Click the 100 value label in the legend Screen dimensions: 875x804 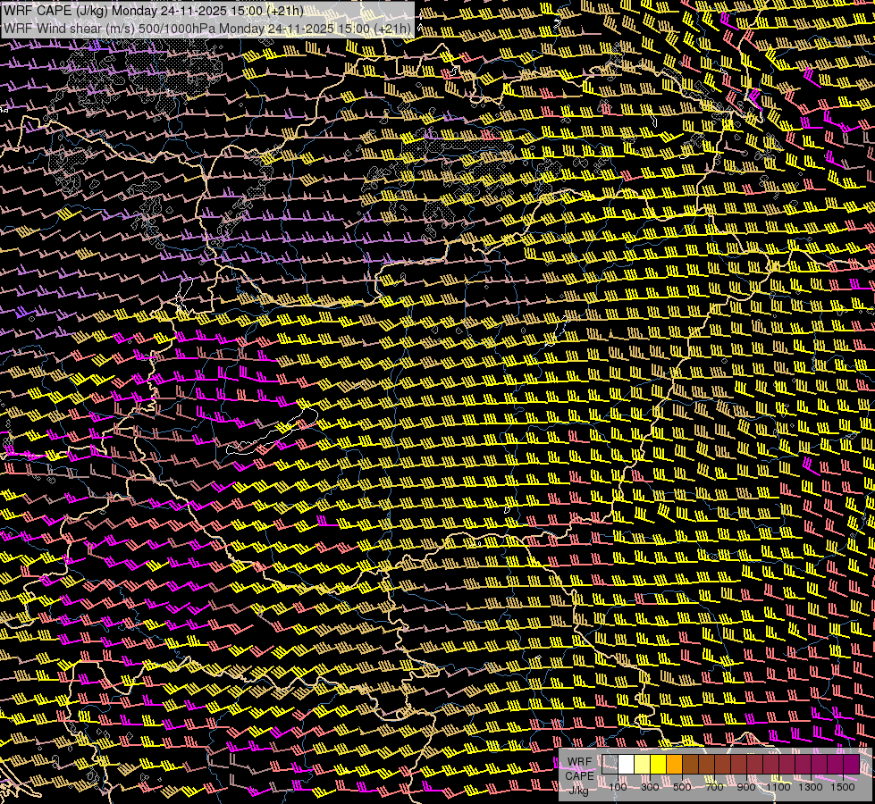tap(618, 787)
